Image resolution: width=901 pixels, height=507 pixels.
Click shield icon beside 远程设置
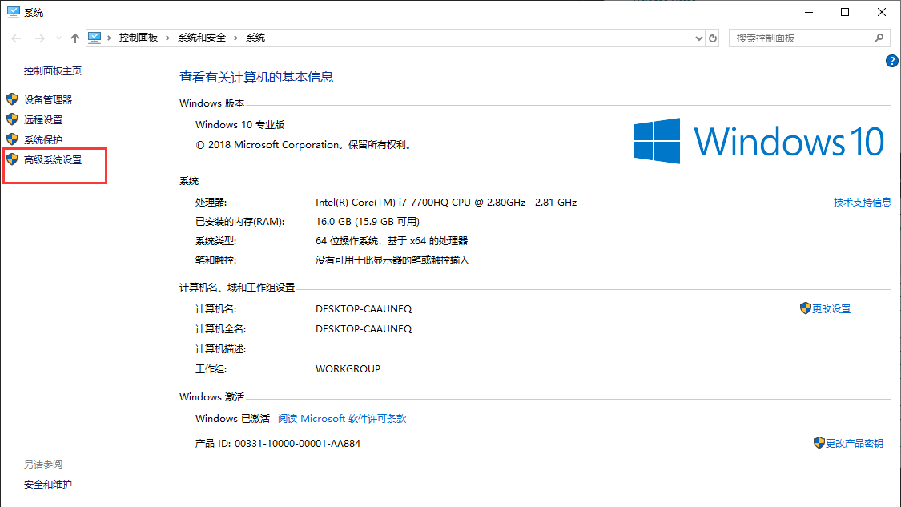point(12,119)
